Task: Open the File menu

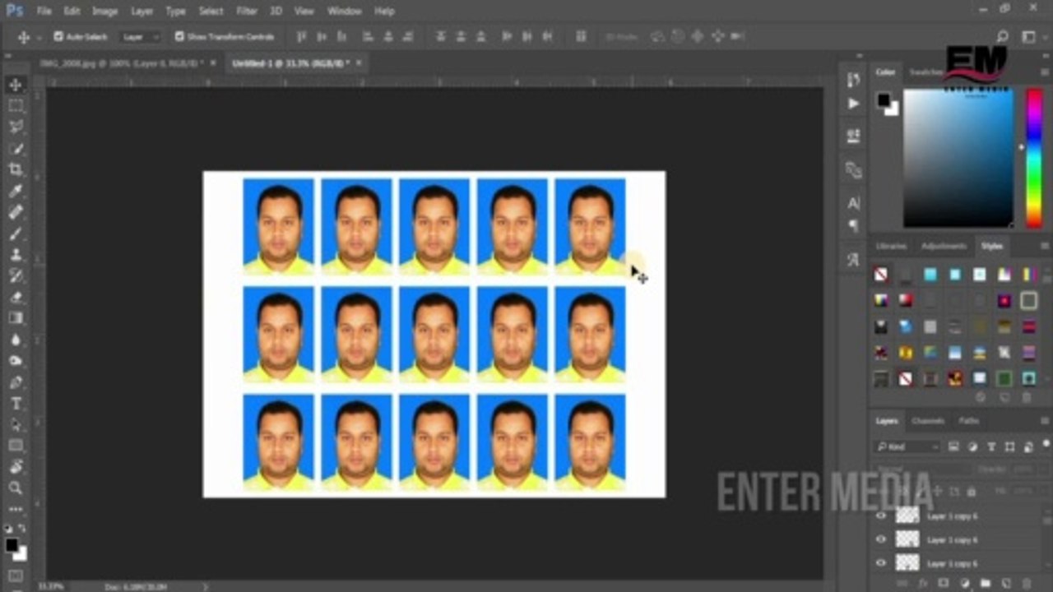Action: [x=44, y=12]
